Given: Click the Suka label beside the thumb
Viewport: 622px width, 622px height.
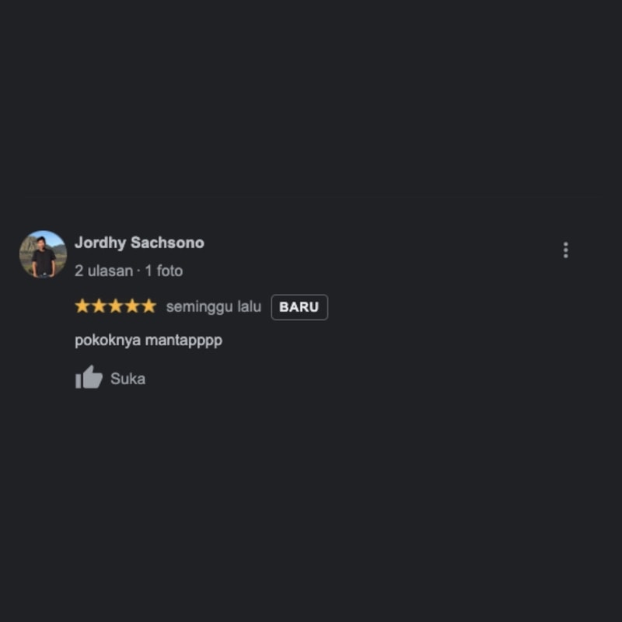Looking at the screenshot, I should [x=128, y=379].
